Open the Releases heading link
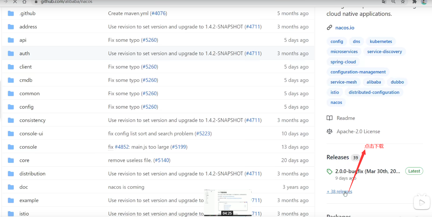432x217 pixels. (x=338, y=157)
